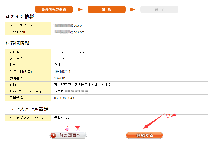Click the birth date 1991/02/01
This screenshot has height=144, width=208.
[62, 71]
